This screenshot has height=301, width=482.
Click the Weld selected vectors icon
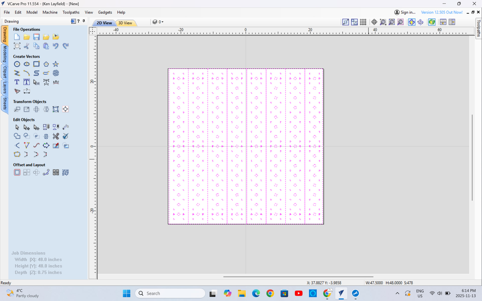tap(17, 136)
